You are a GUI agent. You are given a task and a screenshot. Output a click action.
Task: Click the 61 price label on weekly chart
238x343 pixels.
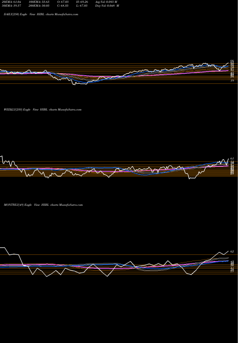232,158
